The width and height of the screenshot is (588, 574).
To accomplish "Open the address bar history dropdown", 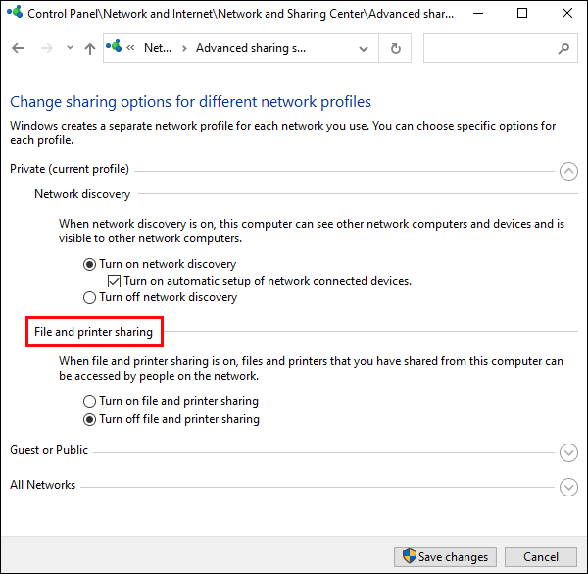I will [x=363, y=49].
